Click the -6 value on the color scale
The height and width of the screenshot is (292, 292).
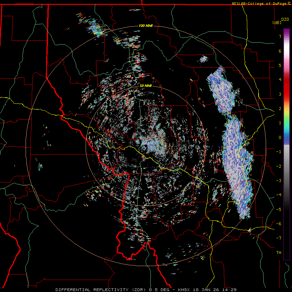pyautogui.click(x=279, y=224)
